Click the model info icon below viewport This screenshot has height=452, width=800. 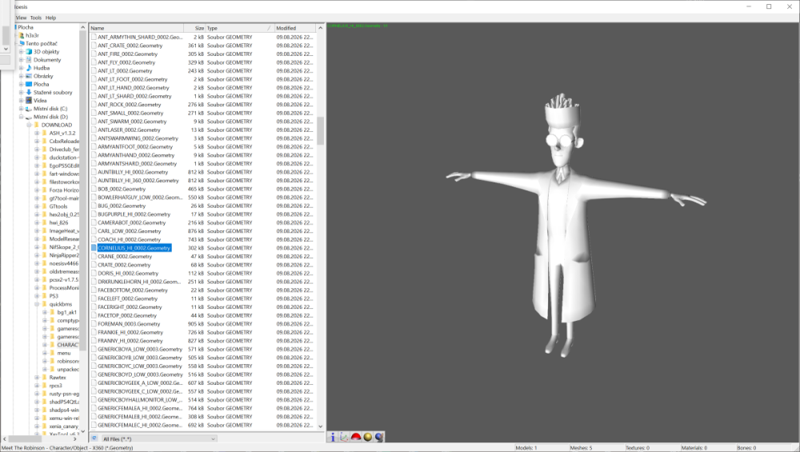coord(333,437)
